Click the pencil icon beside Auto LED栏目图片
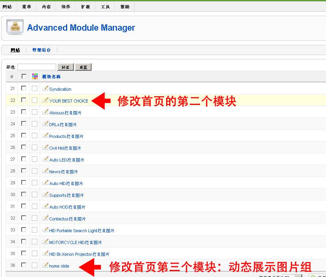326x277 pixels. point(46,160)
